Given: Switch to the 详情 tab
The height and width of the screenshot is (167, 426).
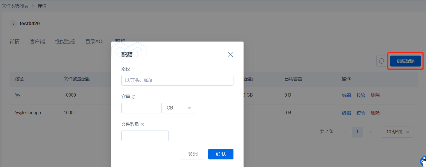Looking at the screenshot, I should pos(15,42).
